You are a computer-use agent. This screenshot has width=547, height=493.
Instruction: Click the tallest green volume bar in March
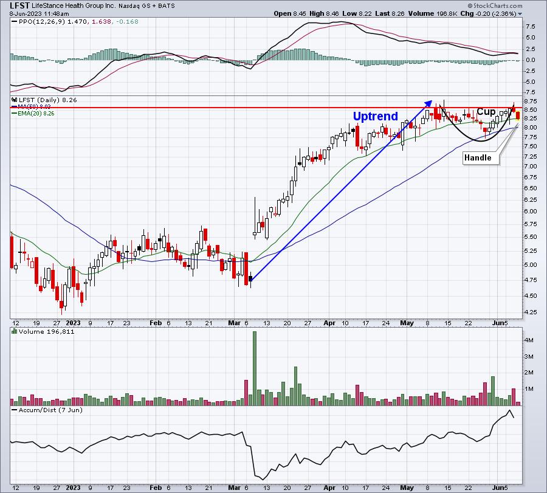[x=254, y=368]
